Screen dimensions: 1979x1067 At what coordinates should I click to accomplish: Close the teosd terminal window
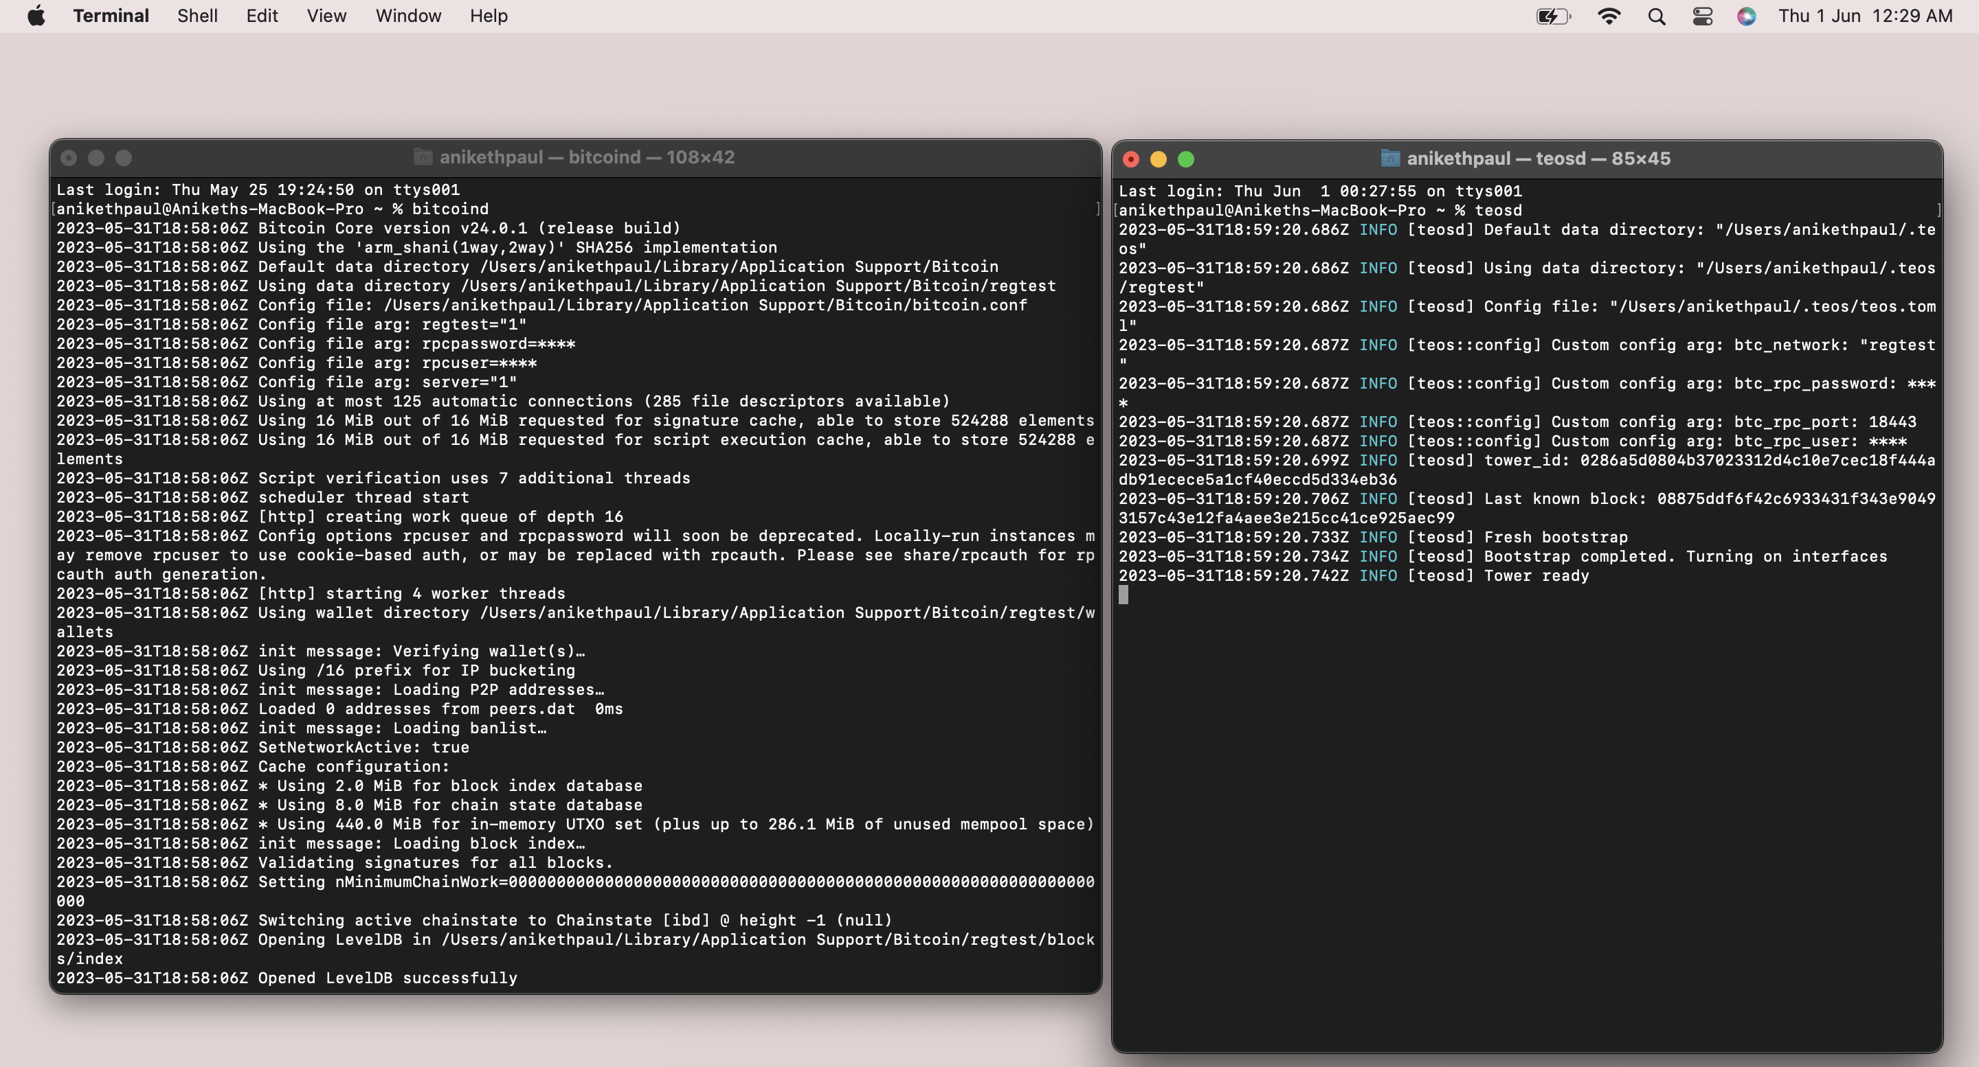point(1131,159)
